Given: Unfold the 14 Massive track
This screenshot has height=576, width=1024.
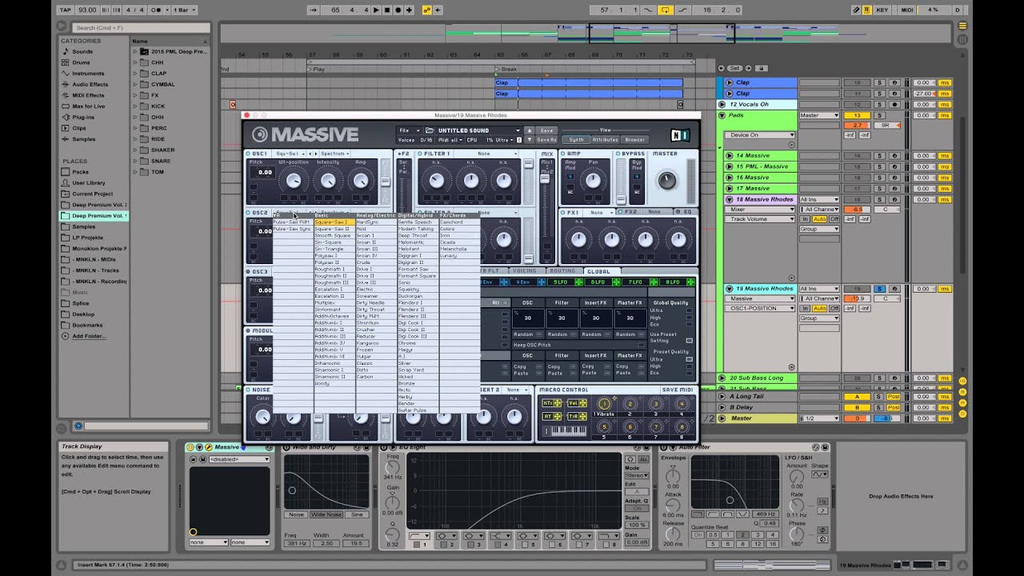Looking at the screenshot, I should coord(729,155).
